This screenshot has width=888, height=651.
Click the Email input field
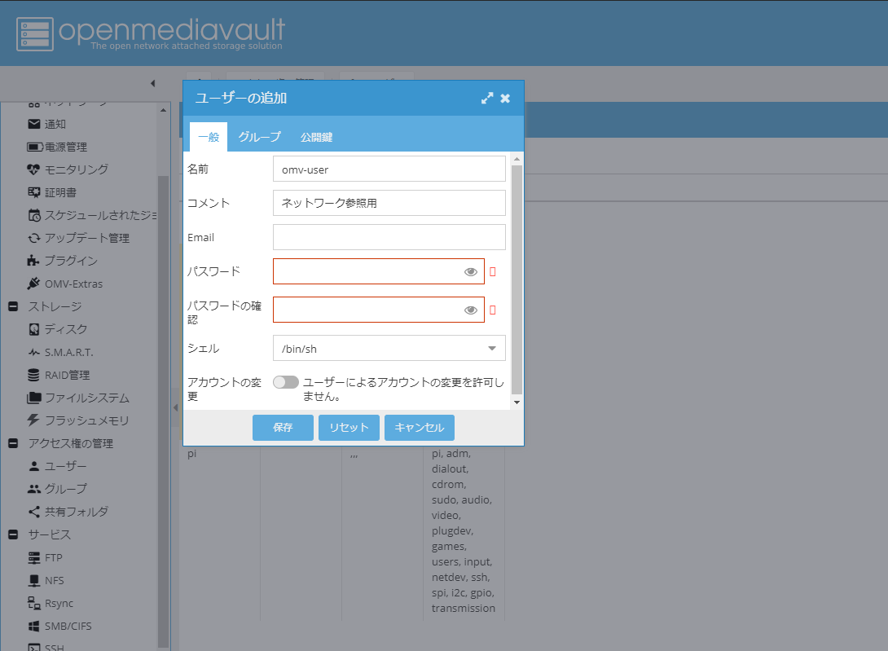[389, 237]
